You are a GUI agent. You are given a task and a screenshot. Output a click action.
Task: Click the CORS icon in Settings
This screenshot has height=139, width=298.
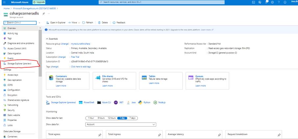(x=5, y=85)
